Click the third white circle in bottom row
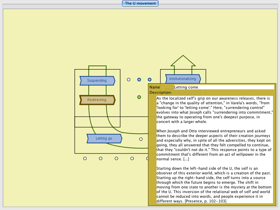The image size is (280, 210). (117, 159)
